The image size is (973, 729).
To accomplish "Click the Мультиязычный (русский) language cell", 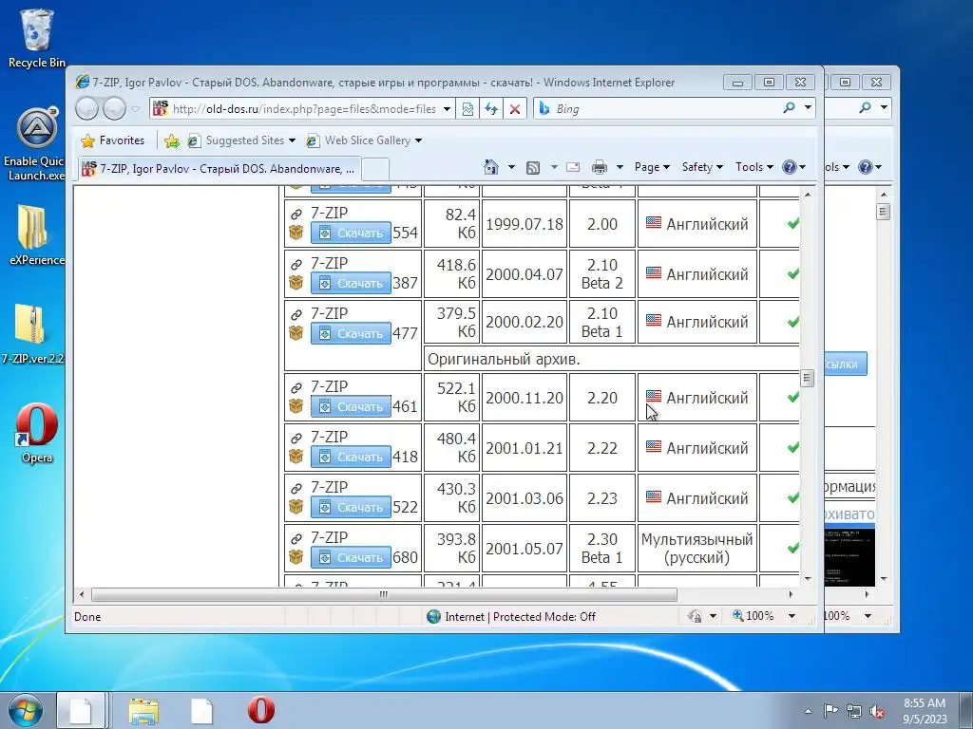I will [696, 548].
